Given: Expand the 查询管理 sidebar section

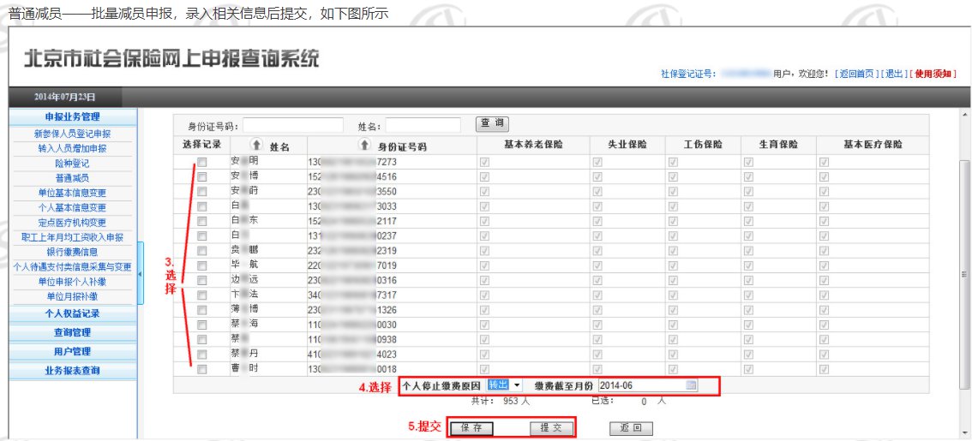Looking at the screenshot, I should [x=72, y=332].
